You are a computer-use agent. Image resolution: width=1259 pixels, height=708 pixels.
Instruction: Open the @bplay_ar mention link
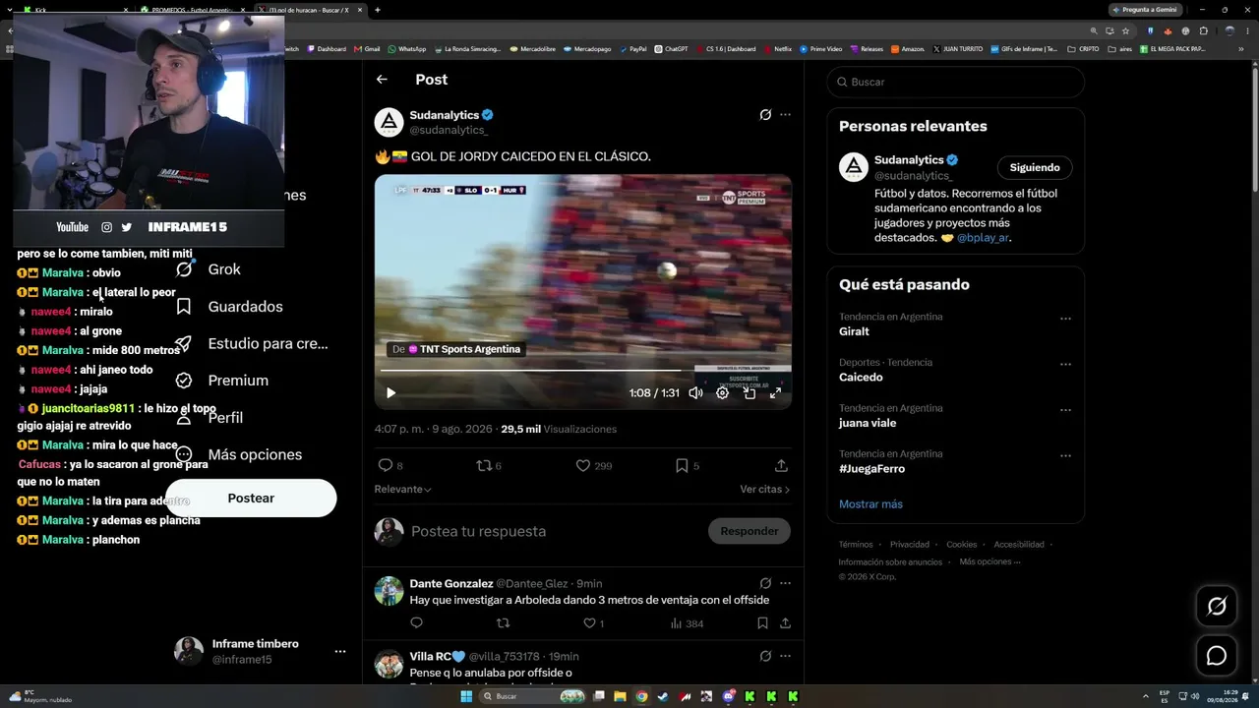tap(983, 238)
